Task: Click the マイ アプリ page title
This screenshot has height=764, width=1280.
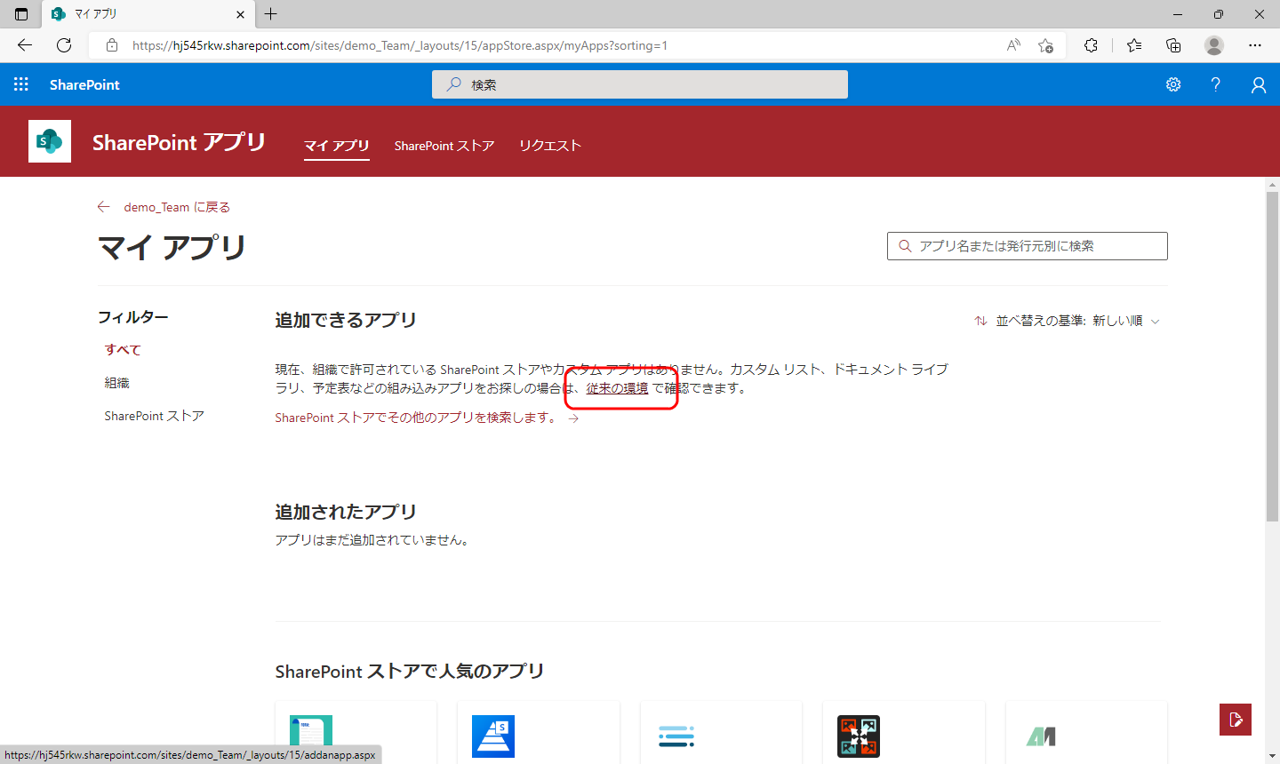Action: click(172, 248)
